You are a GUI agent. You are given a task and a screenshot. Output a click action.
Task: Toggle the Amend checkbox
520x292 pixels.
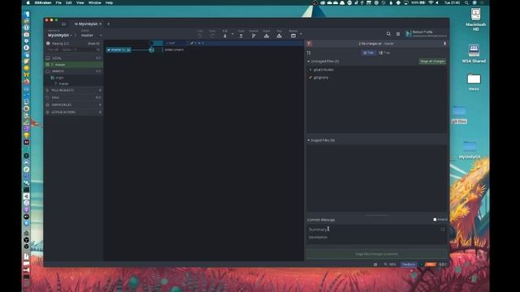(435, 220)
